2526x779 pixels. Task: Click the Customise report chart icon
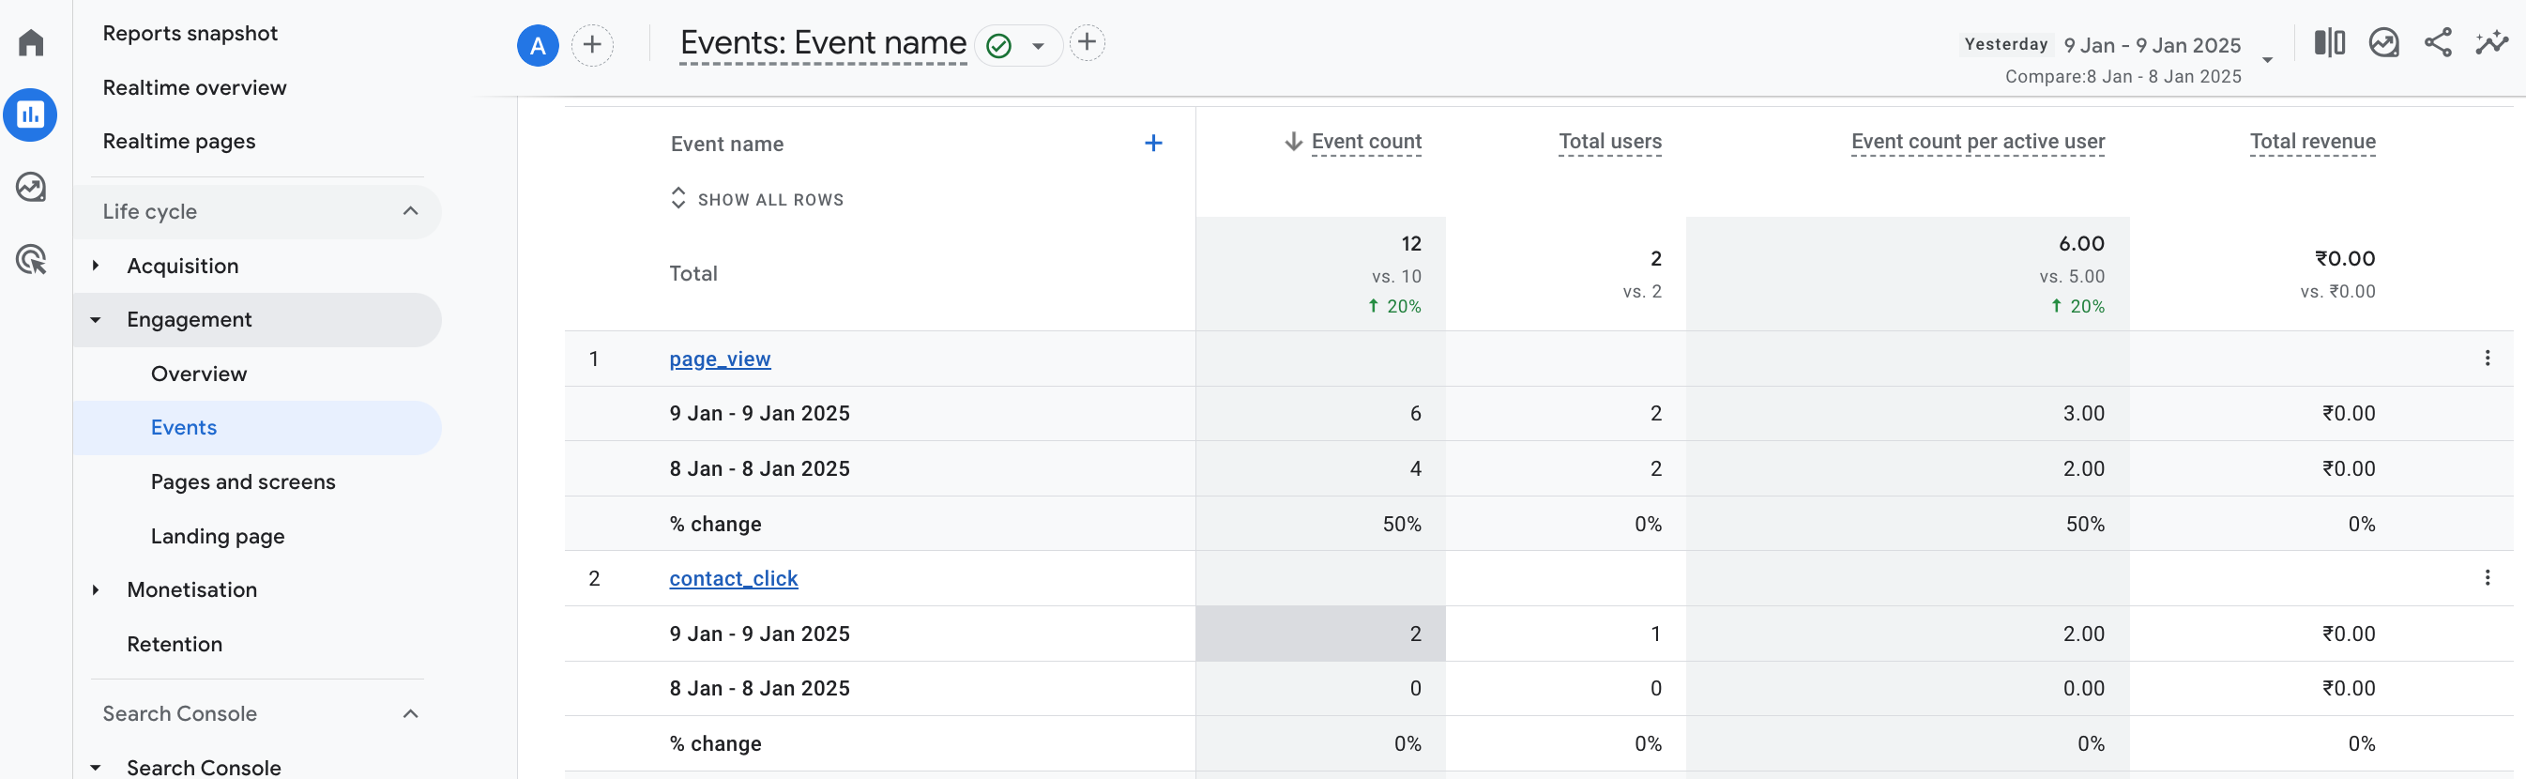point(2382,43)
